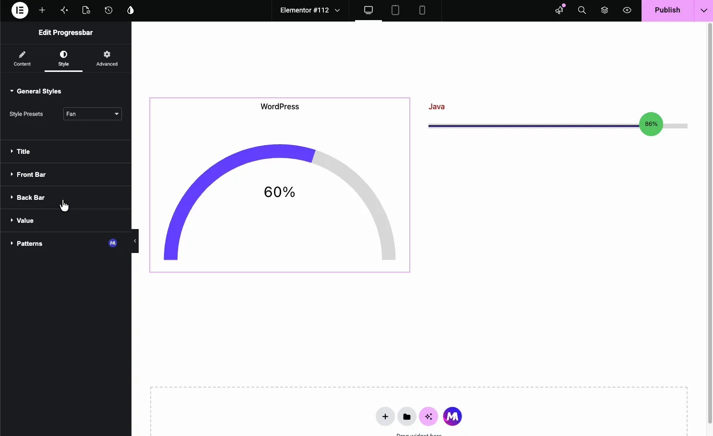The height and width of the screenshot is (436, 713).
Task: Click the Edit Progressbar panel header
Action: coord(66,33)
